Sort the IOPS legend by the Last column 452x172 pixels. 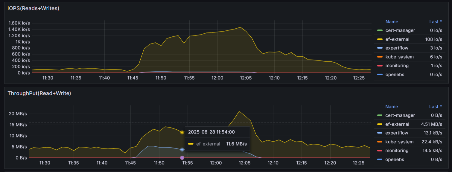(x=436, y=21)
